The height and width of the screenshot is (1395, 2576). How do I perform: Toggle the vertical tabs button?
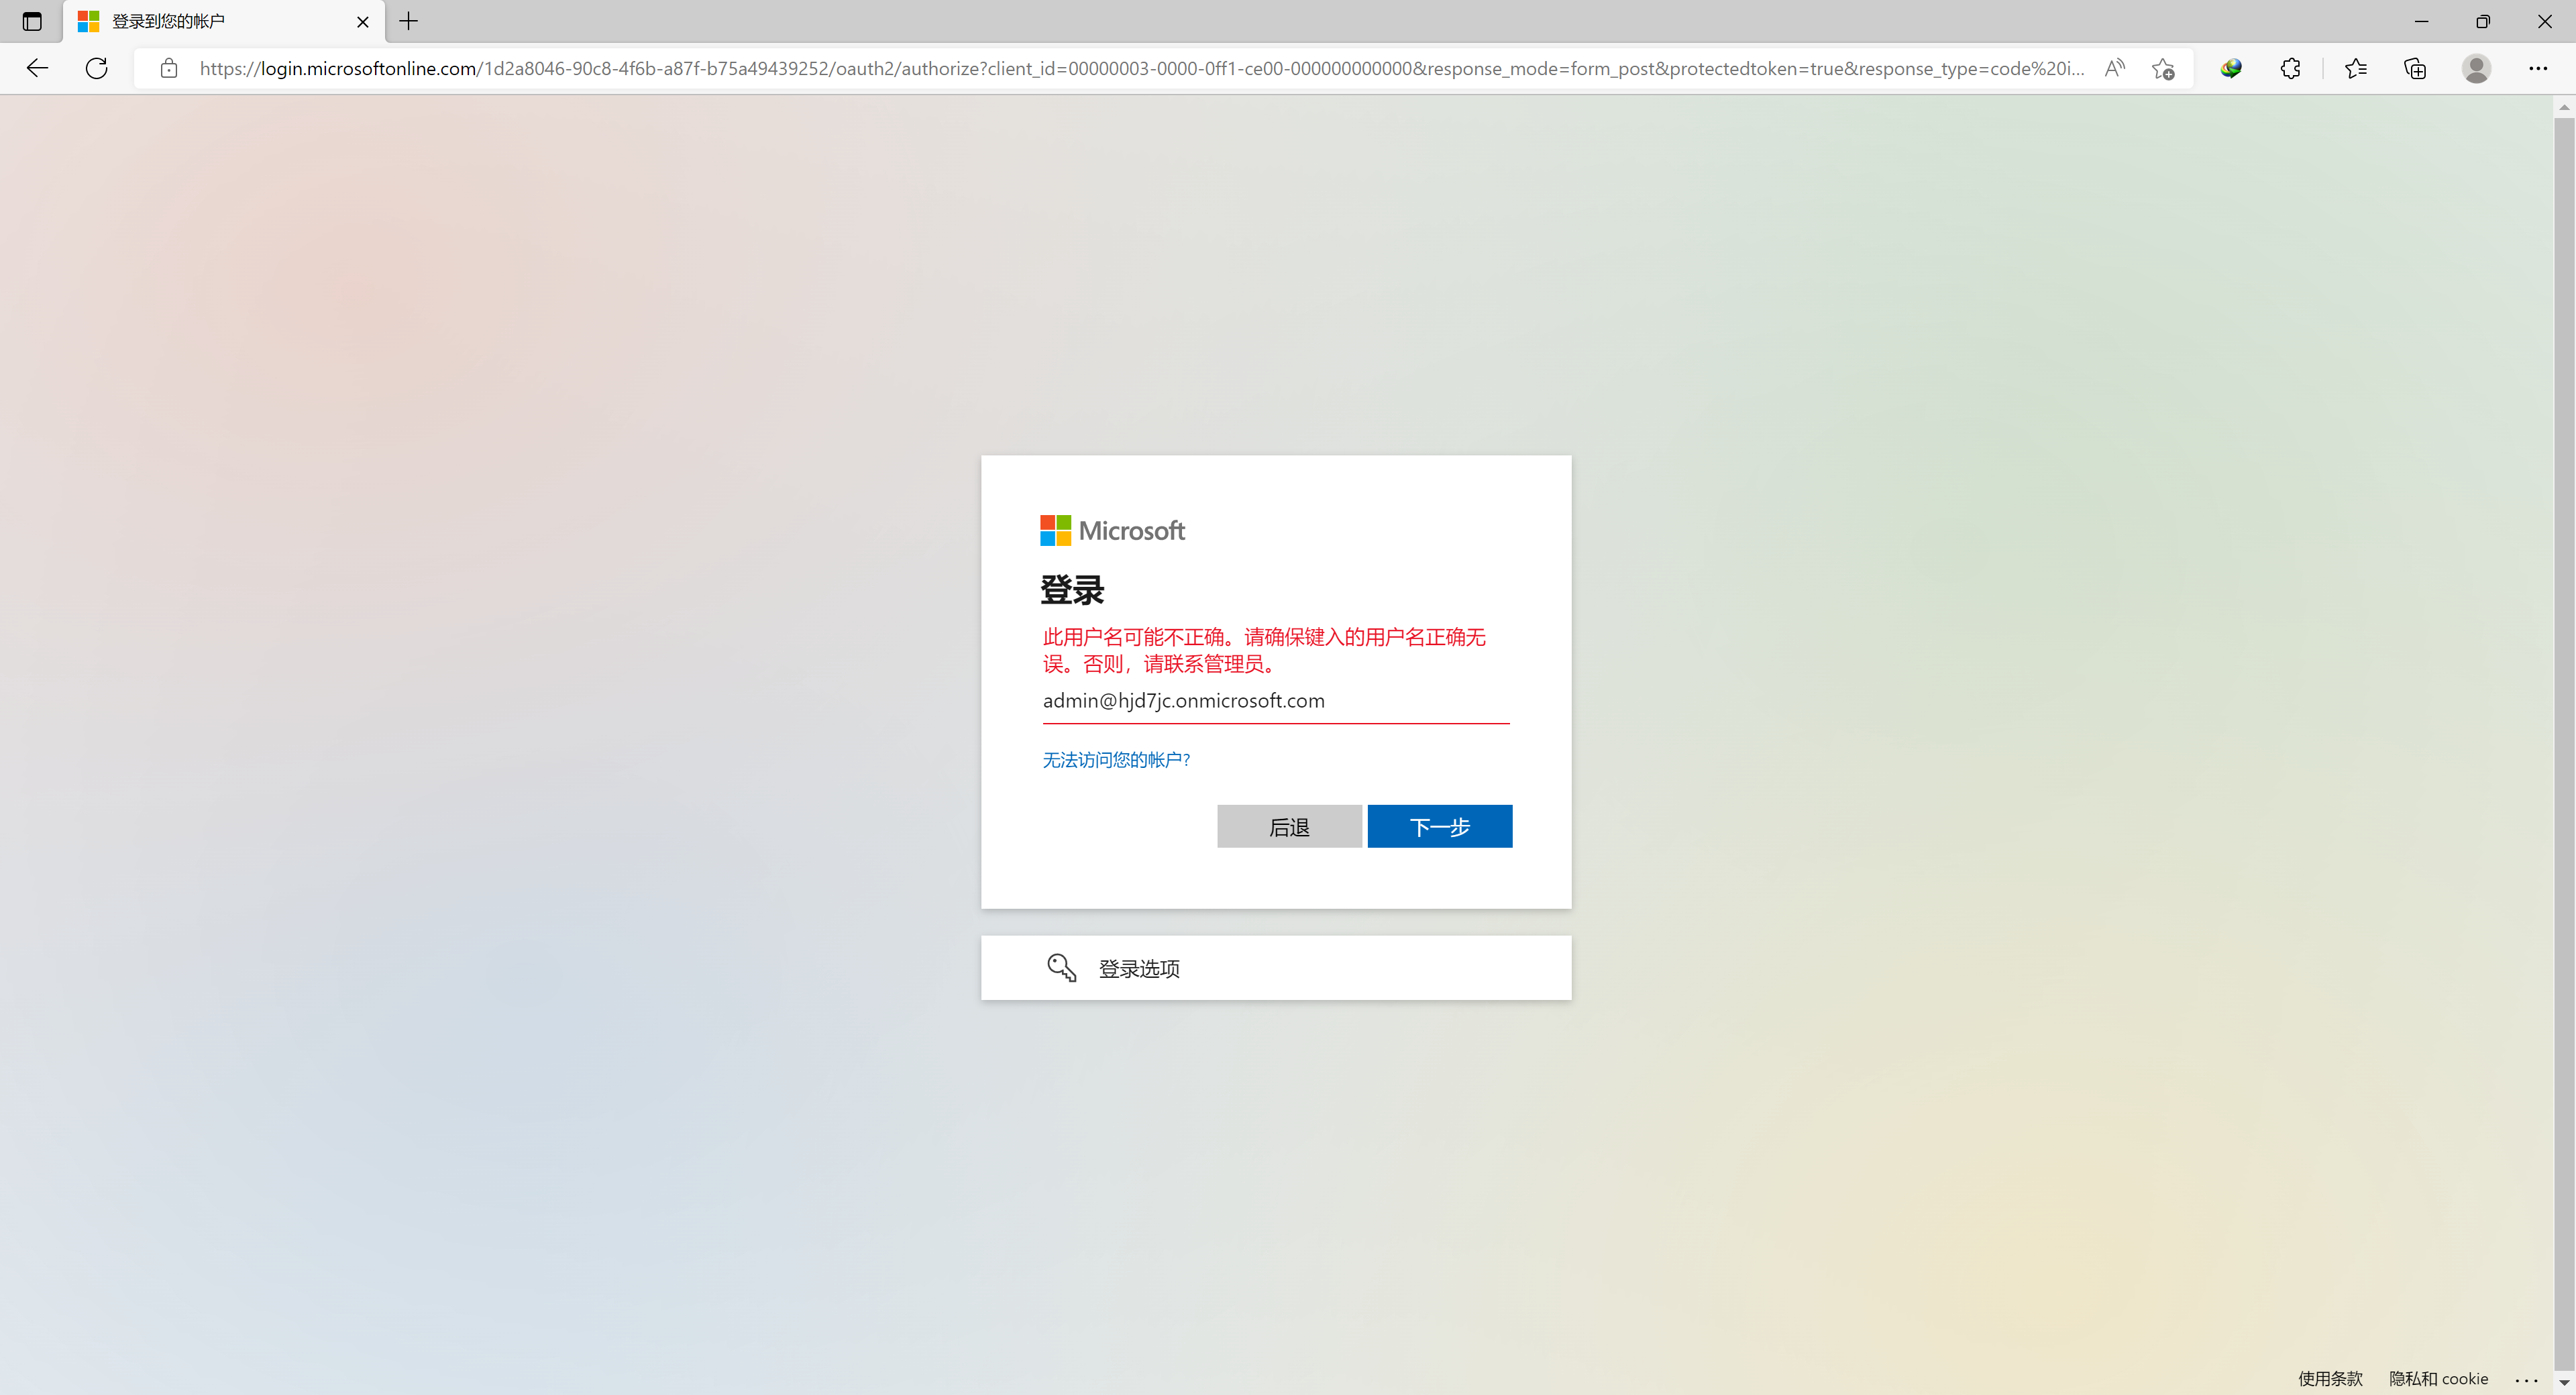pyautogui.click(x=32, y=21)
